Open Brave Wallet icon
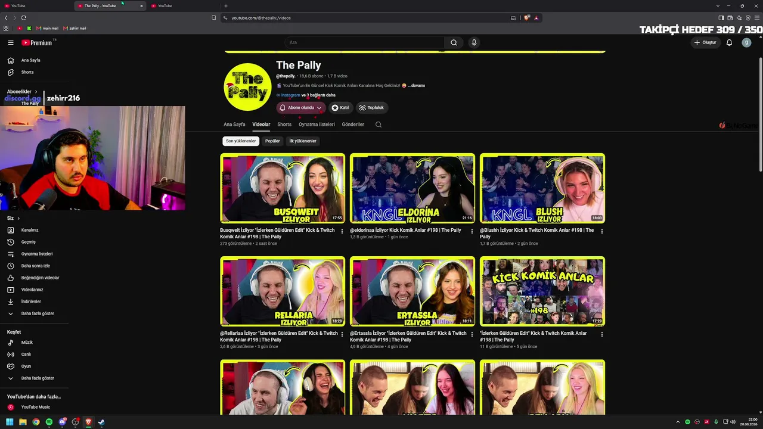Image resolution: width=763 pixels, height=429 pixels. (x=730, y=18)
